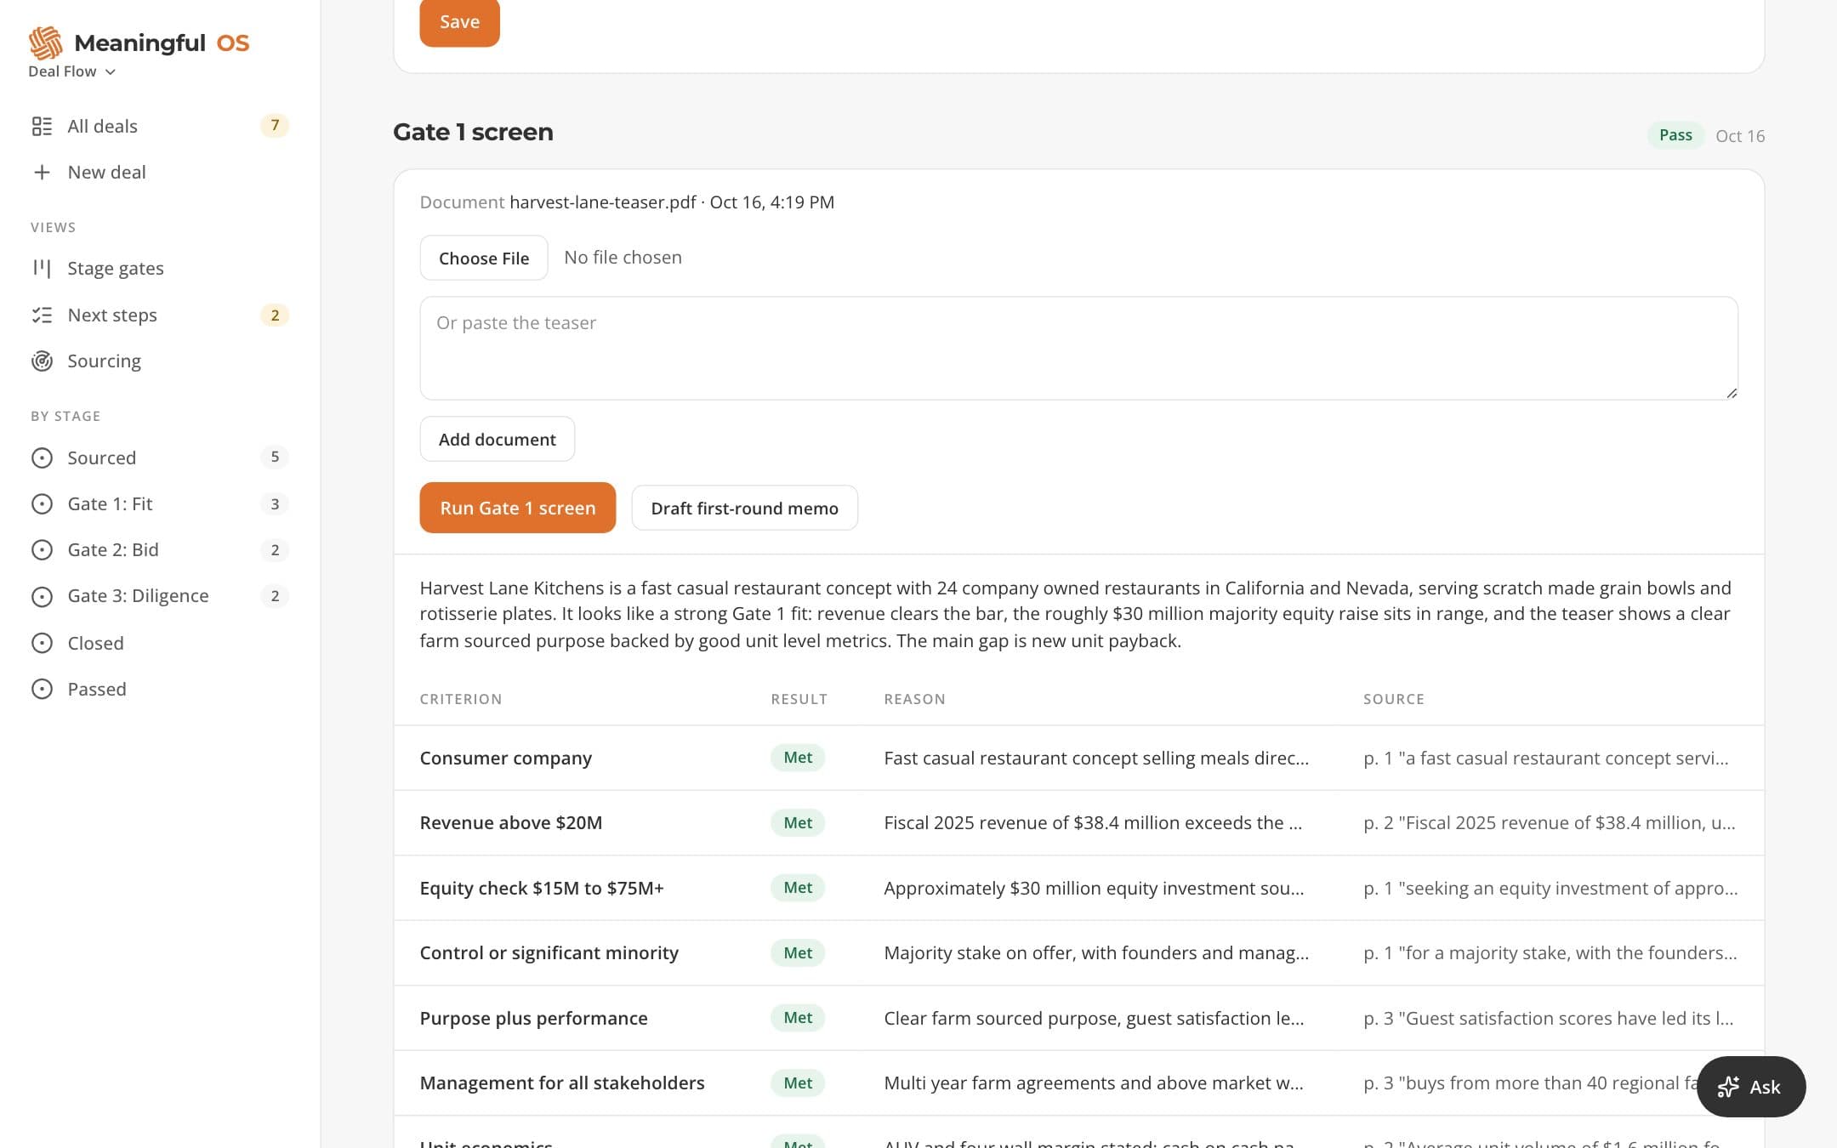Click the Gate 3: Diligence circle icon
Image resolution: width=1837 pixels, height=1148 pixels.
(x=42, y=596)
